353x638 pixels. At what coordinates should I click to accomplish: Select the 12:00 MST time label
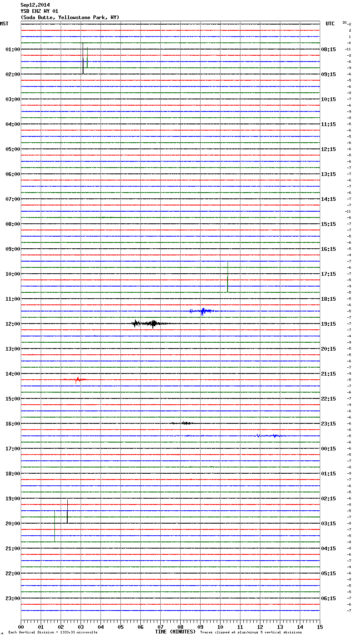click(13, 324)
